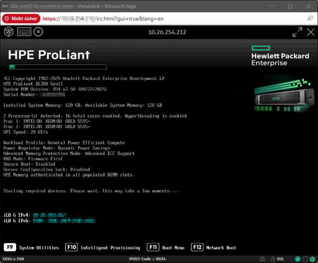Click the Proc 1: INTEL XEON GOLD line
The height and width of the screenshot is (263, 318).
pos(47,121)
